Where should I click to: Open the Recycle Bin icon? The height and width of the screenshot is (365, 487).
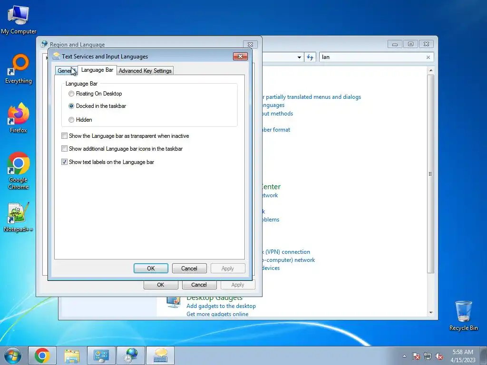(x=463, y=316)
